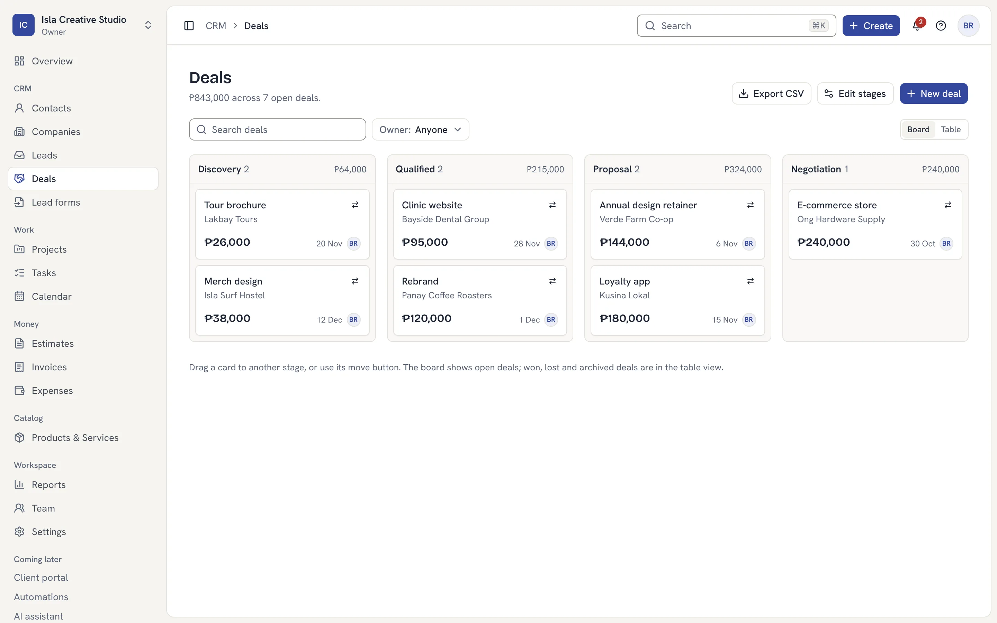Click the Negotiation column header

click(875, 169)
